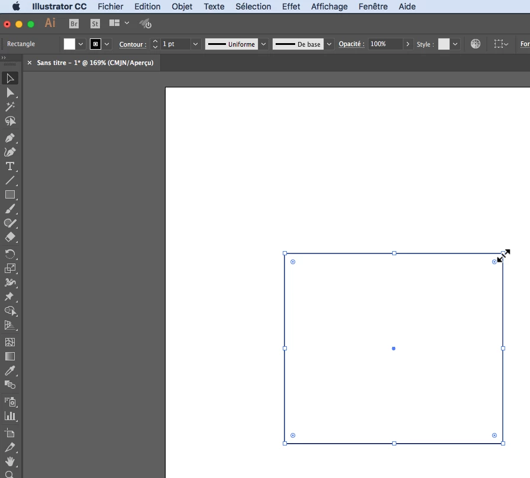Select the Shape Builder tool
This screenshot has height=478, width=530.
pos(10,311)
